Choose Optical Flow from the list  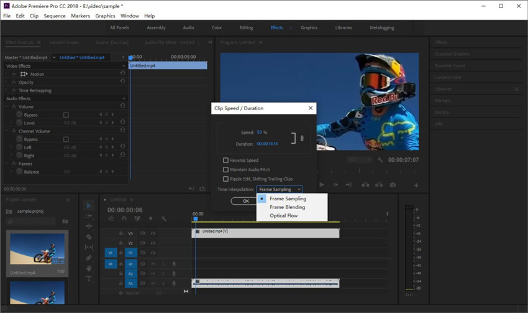coord(283,216)
